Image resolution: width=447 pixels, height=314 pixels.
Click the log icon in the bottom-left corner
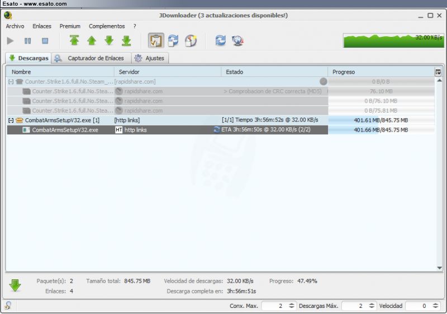pos(8,306)
